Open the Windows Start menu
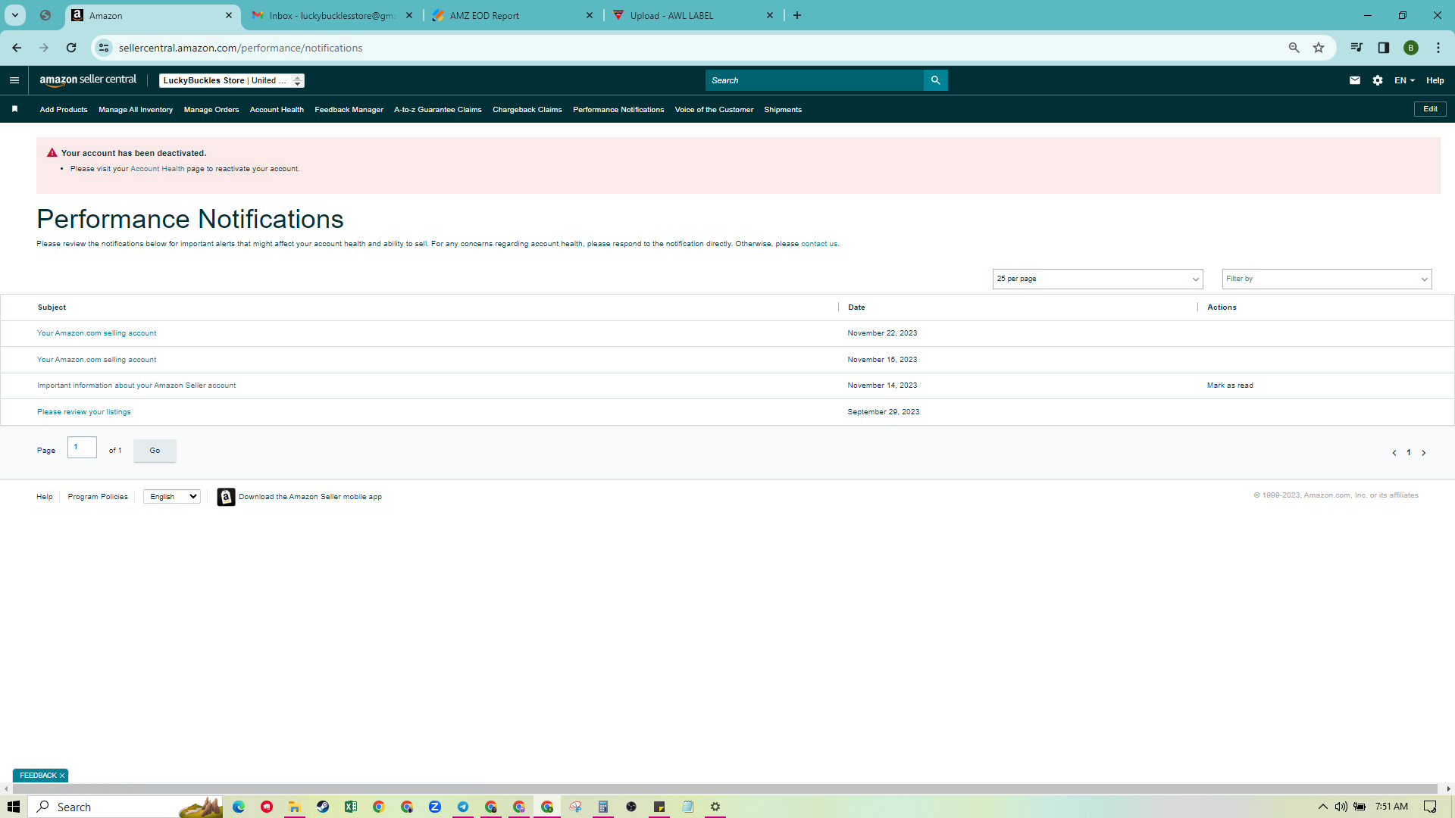Viewport: 1455px width, 818px height. 14,807
